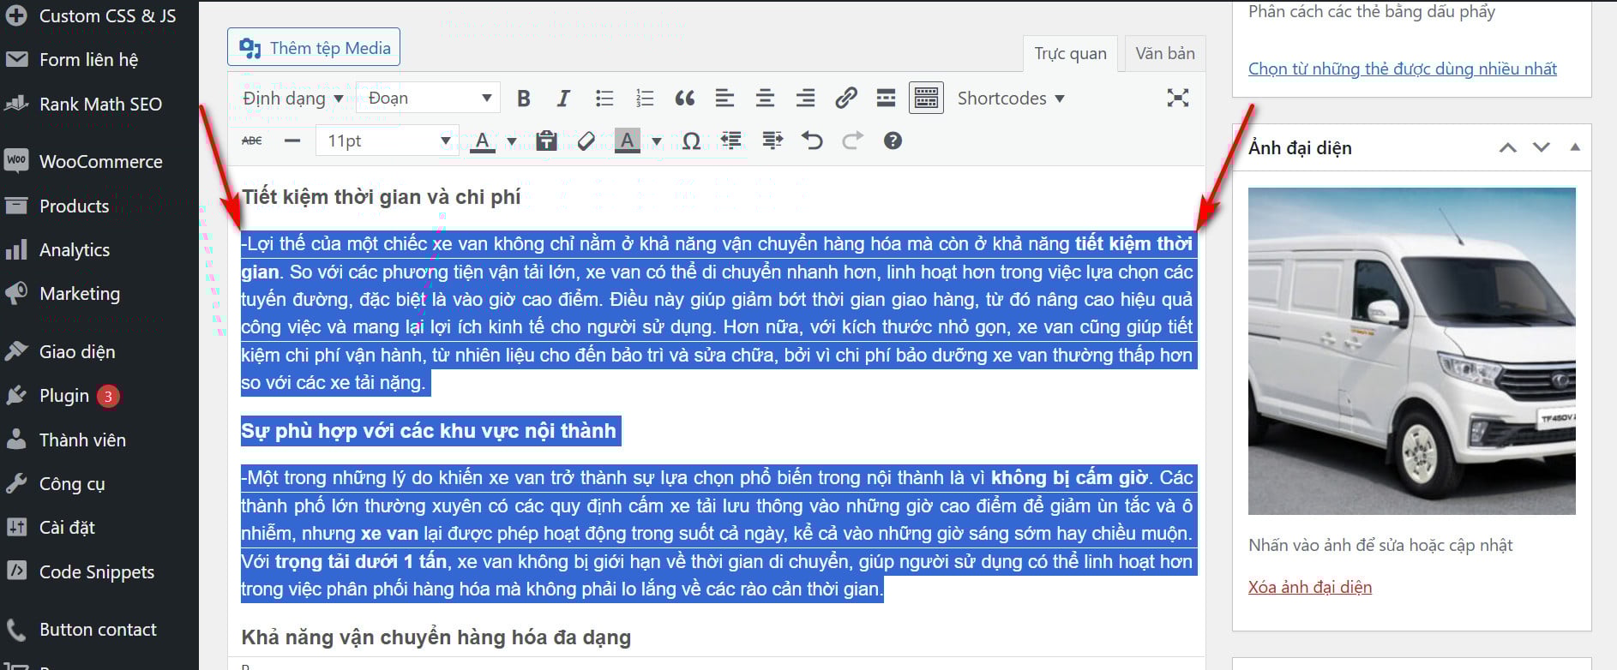Open Plugin menu with 3 updates
1617x670 pixels.
point(99,396)
